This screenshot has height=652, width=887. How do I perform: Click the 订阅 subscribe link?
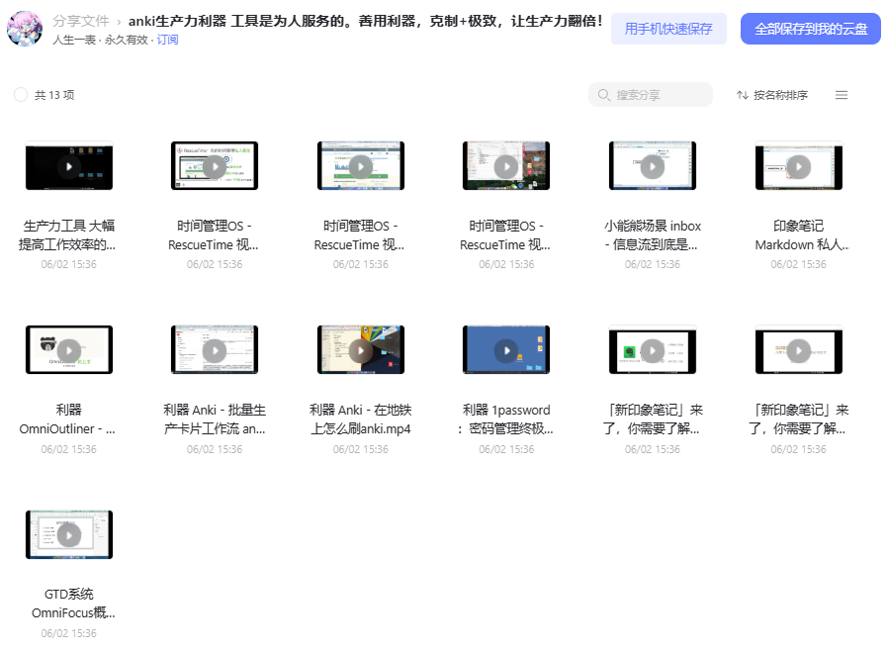167,40
